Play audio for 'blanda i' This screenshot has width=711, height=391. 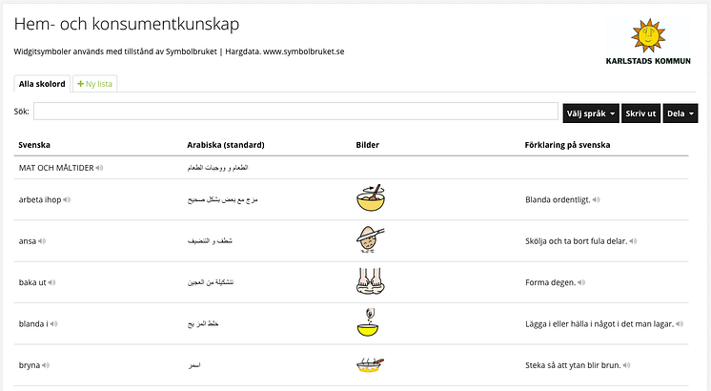[x=53, y=324]
